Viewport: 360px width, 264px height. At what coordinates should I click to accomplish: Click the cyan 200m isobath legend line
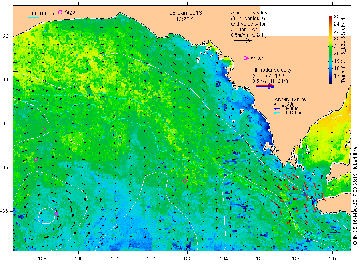pos(33,17)
